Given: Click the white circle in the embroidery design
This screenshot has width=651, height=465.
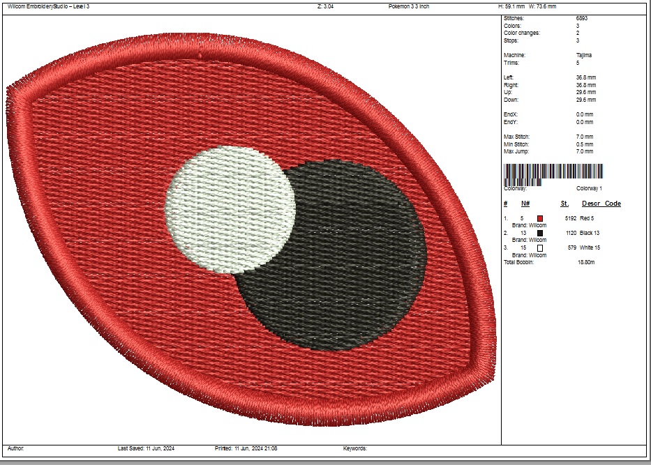Looking at the screenshot, I should click(x=230, y=208).
